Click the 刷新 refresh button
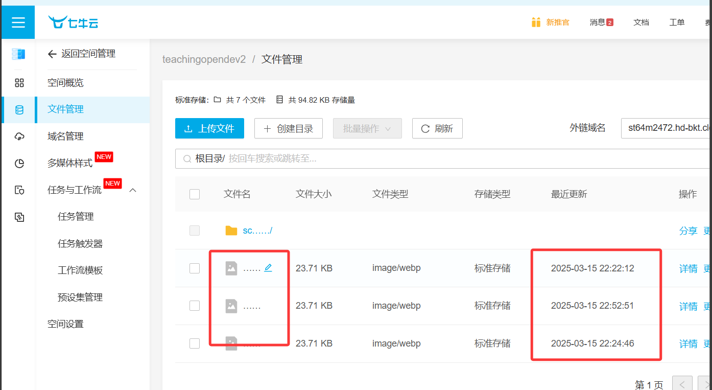The image size is (712, 390). click(437, 129)
